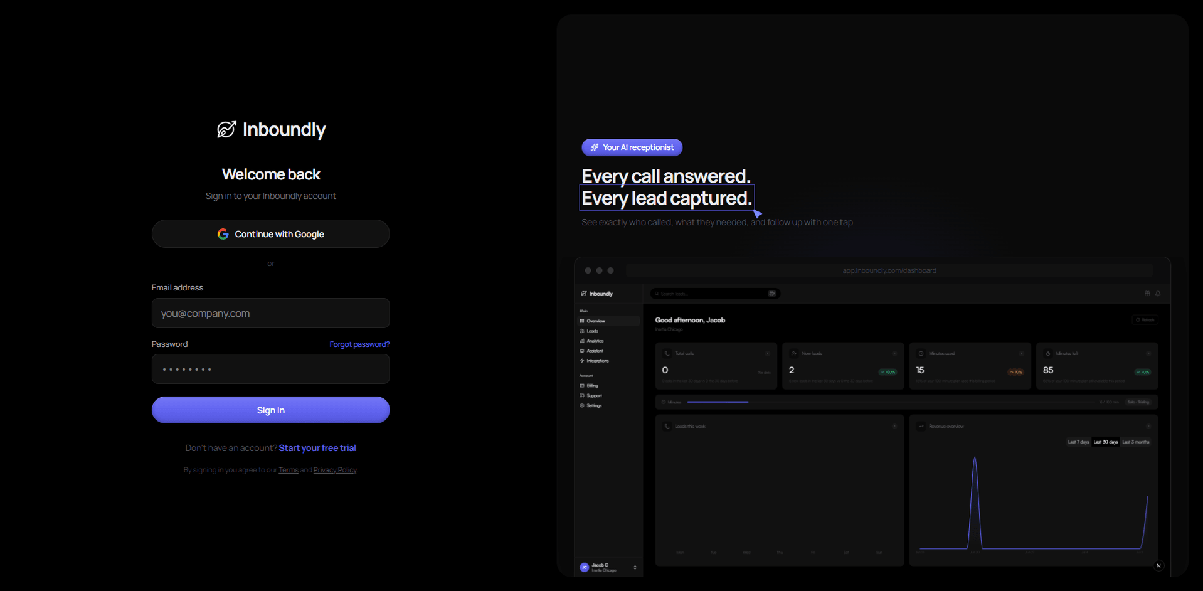Click the Inboundly logo above Welcome back
The height and width of the screenshot is (591, 1203).
point(271,129)
